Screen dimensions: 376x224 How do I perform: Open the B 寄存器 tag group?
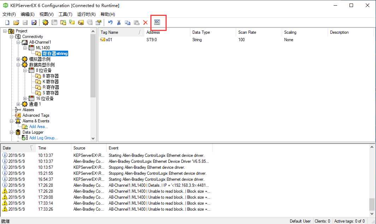pos(50,76)
